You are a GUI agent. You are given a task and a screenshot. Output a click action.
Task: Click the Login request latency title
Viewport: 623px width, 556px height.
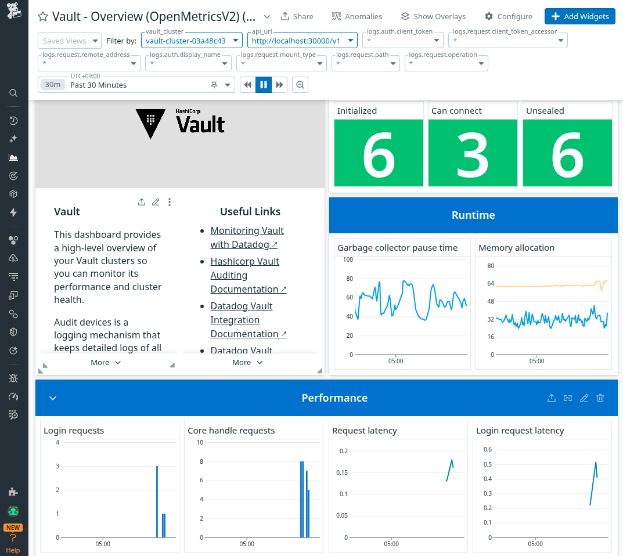click(520, 431)
